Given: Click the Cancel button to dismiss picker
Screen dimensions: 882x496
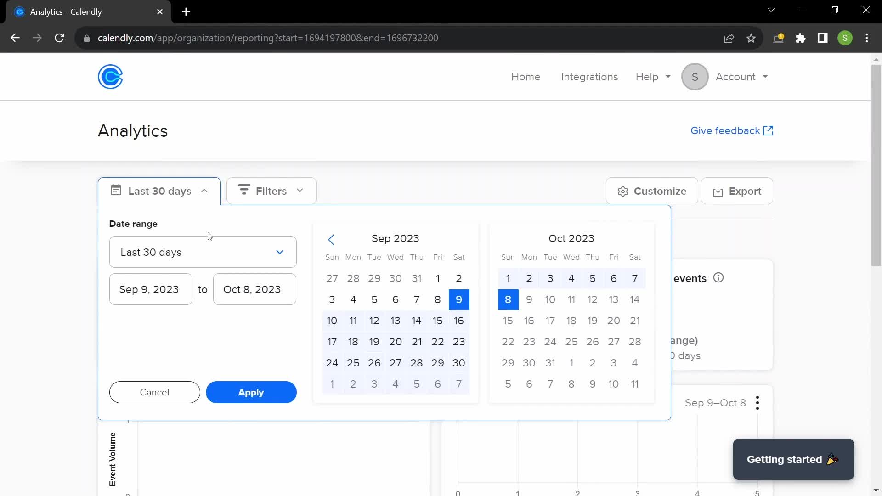Looking at the screenshot, I should tap(154, 393).
